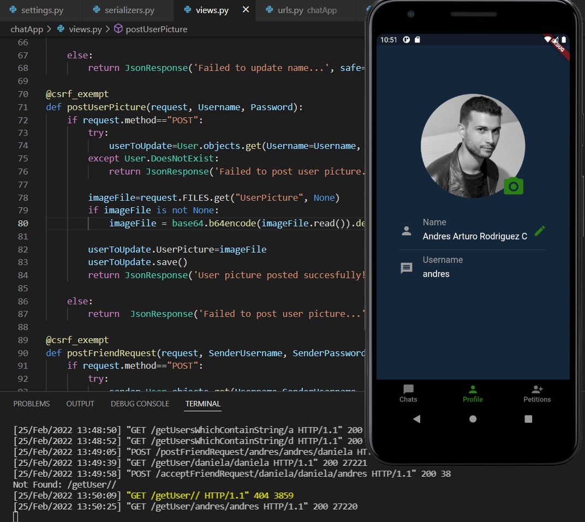This screenshot has height=522, width=585.
Task: Expand the chatApp breadcrumb folder
Action: [x=27, y=29]
